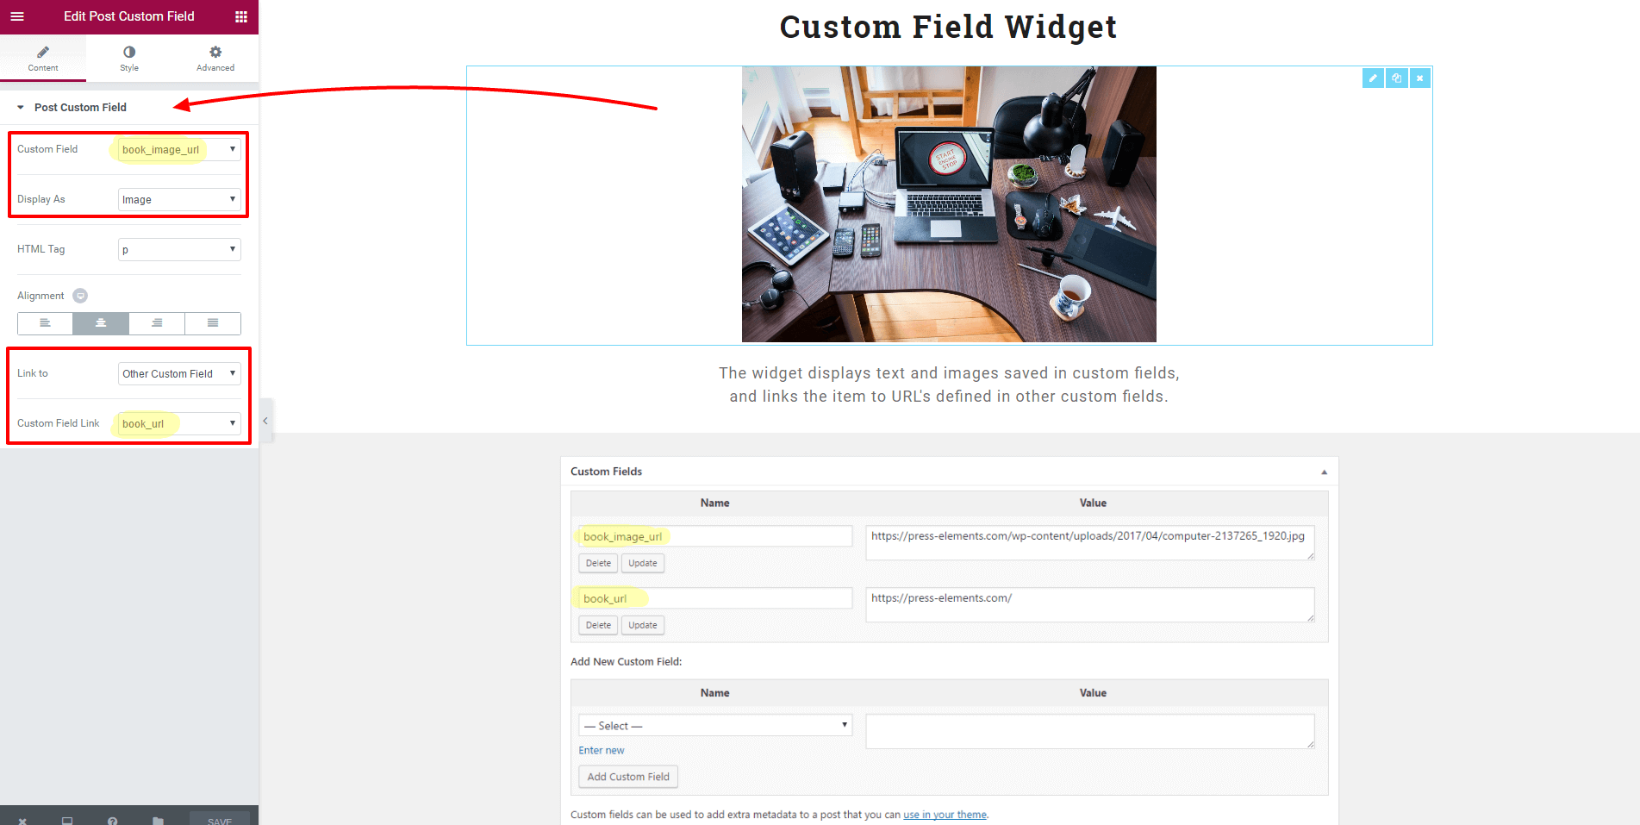Set alignment to justified
The image size is (1640, 825).
click(x=213, y=323)
